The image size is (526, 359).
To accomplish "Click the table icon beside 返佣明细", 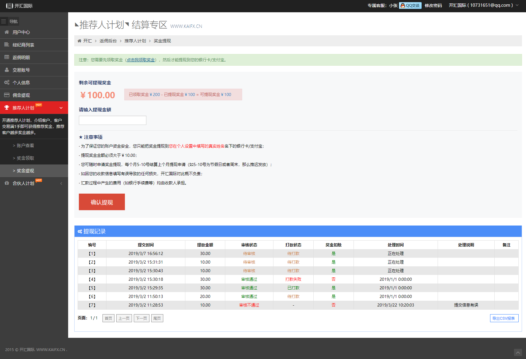I will [7, 57].
